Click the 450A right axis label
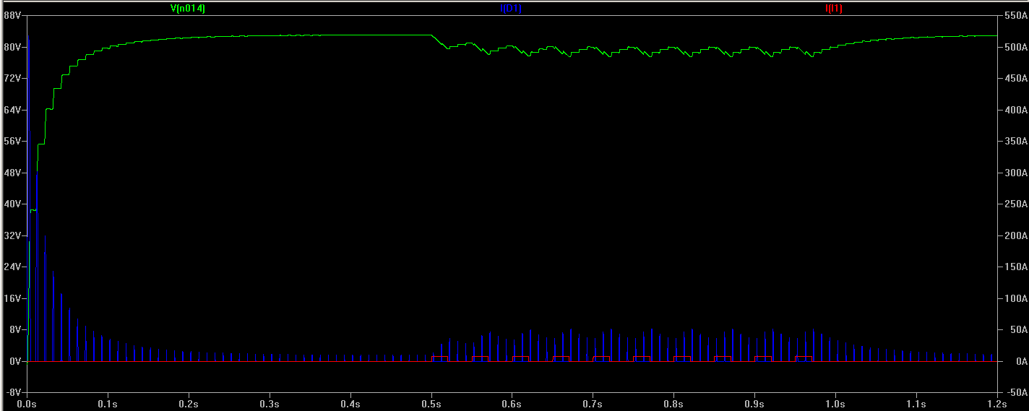The image size is (1029, 411). tap(1015, 78)
